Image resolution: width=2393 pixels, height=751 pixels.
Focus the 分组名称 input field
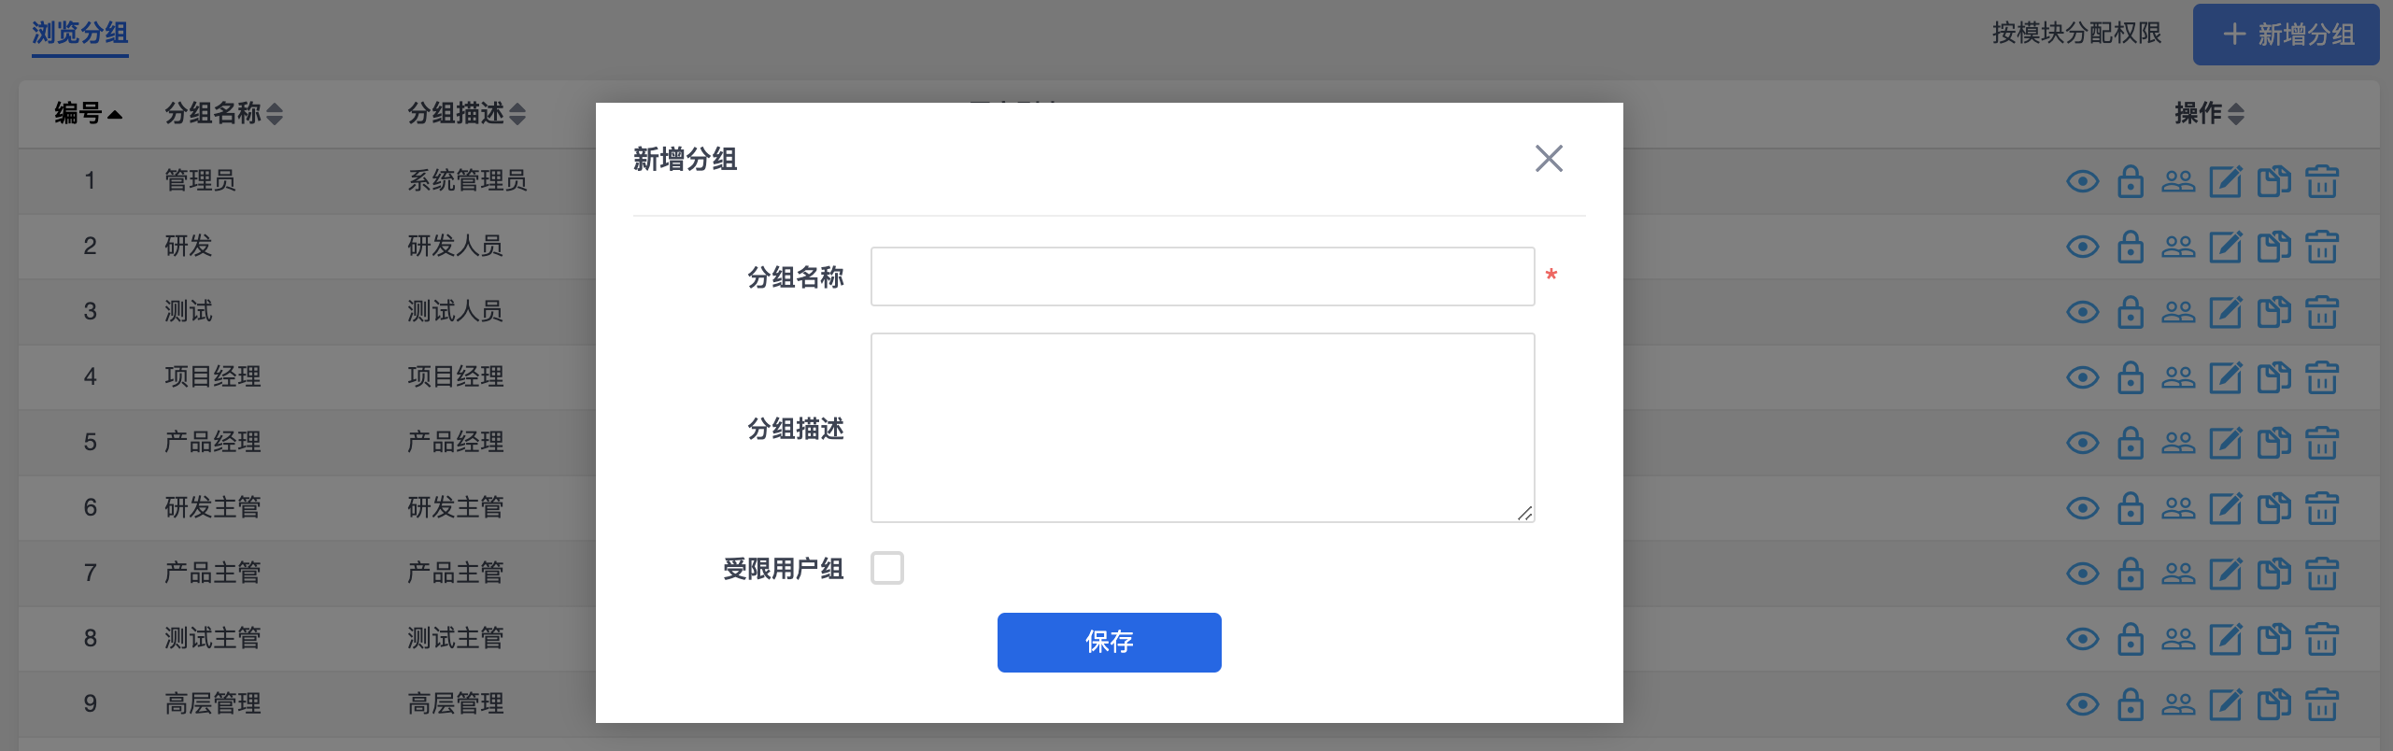tap(1202, 276)
